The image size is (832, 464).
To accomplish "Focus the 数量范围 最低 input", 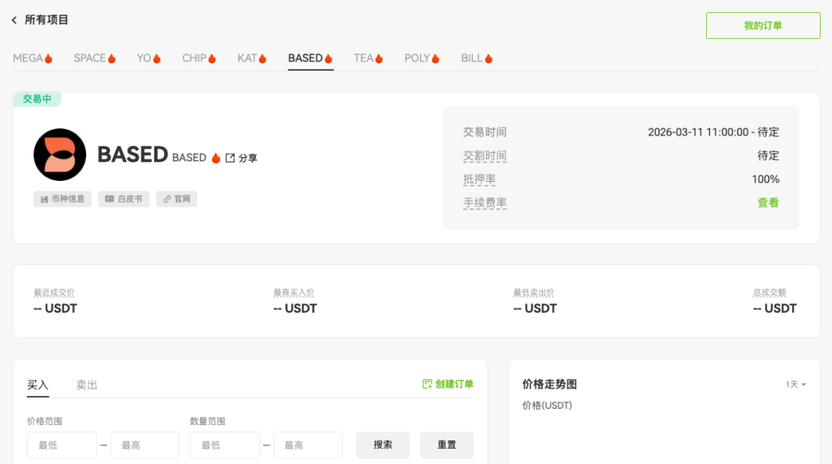I will pos(225,445).
